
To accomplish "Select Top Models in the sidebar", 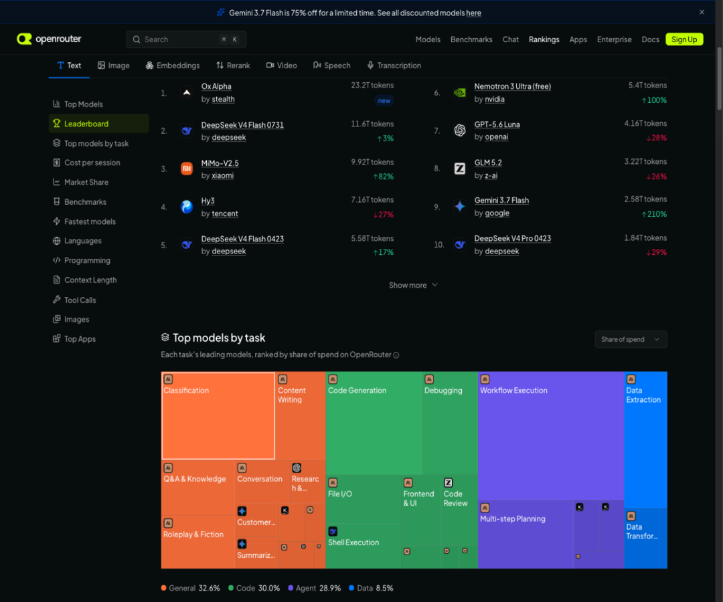I will pos(98,104).
